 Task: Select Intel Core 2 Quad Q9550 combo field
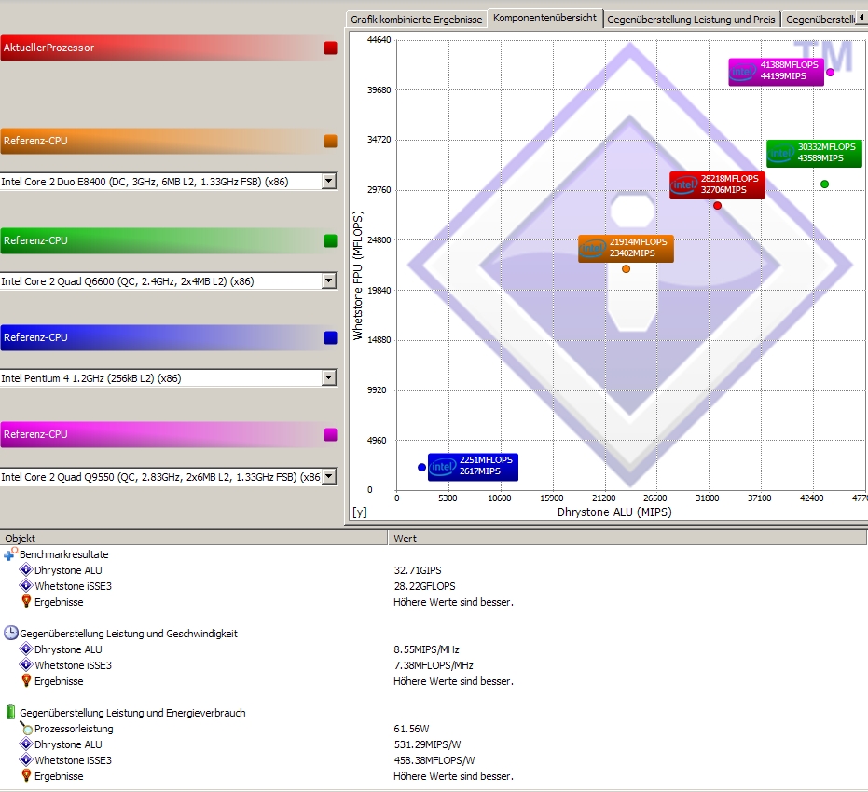168,477
